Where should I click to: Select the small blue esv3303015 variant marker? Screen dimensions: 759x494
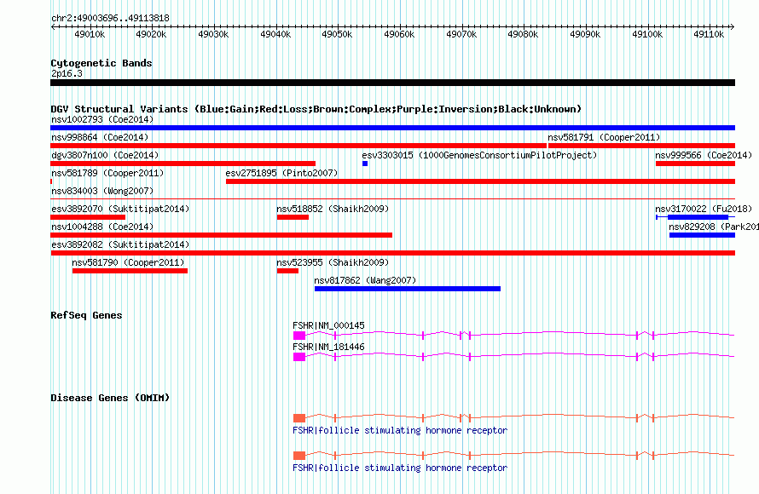point(365,164)
